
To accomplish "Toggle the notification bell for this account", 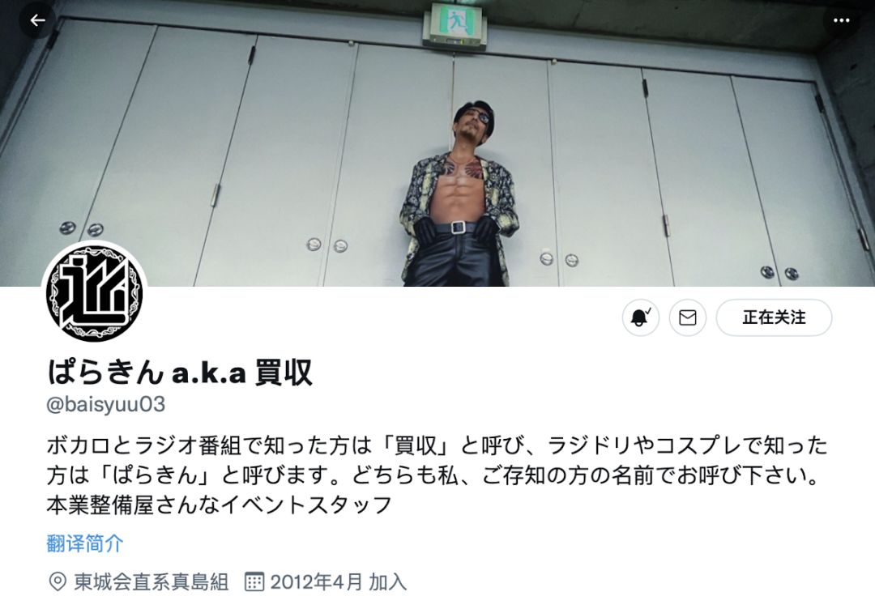I will pyautogui.click(x=641, y=317).
